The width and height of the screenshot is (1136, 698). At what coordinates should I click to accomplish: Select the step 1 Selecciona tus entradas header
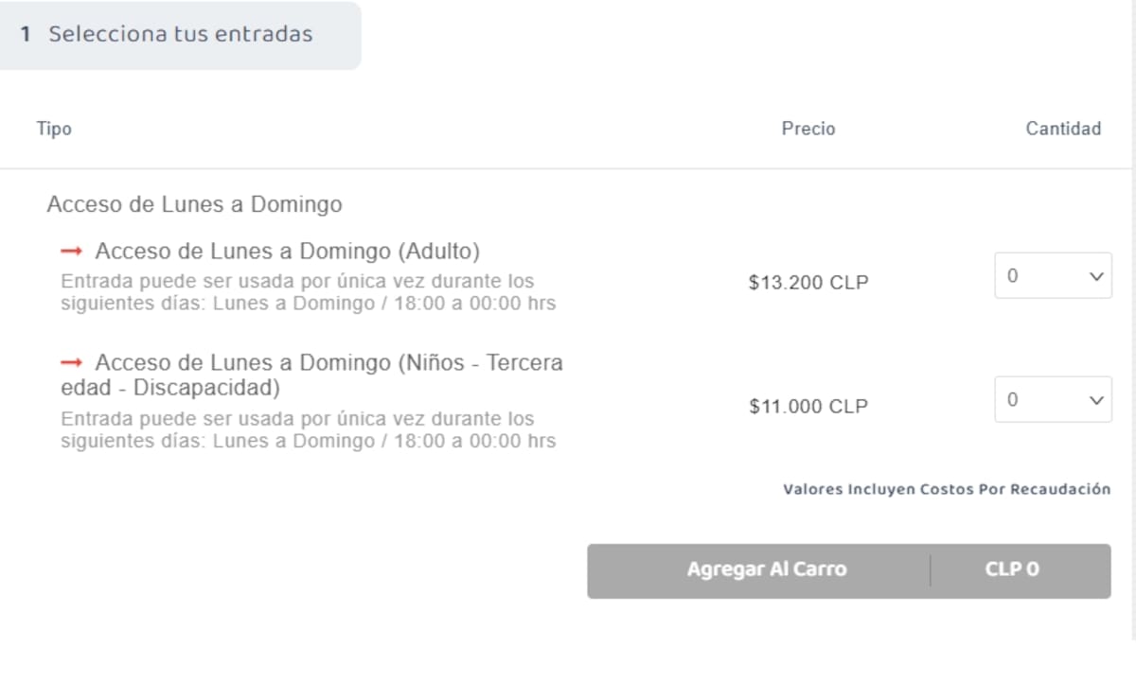tap(180, 35)
